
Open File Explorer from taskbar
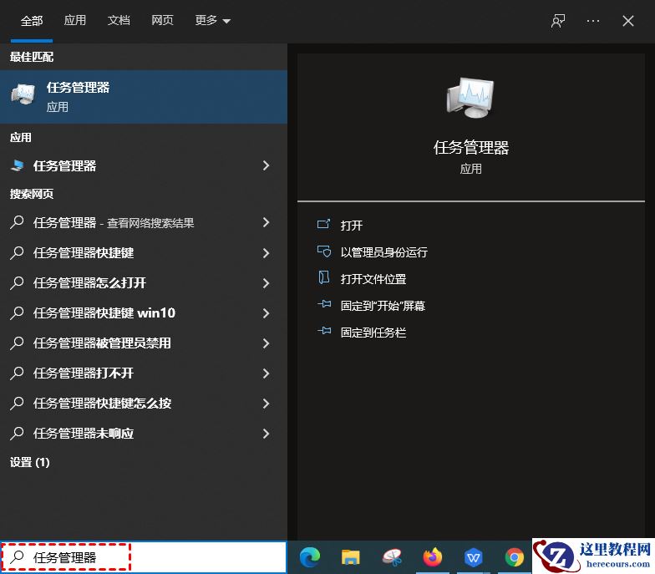click(351, 557)
